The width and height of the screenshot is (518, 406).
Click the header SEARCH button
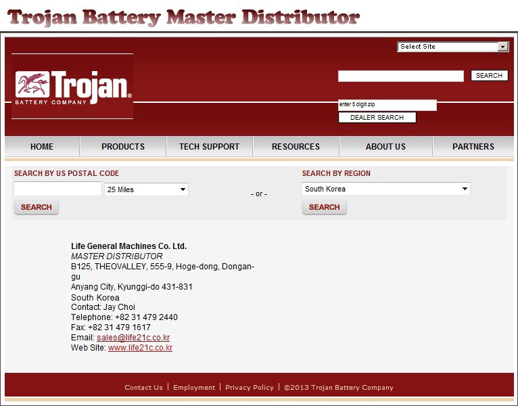489,76
